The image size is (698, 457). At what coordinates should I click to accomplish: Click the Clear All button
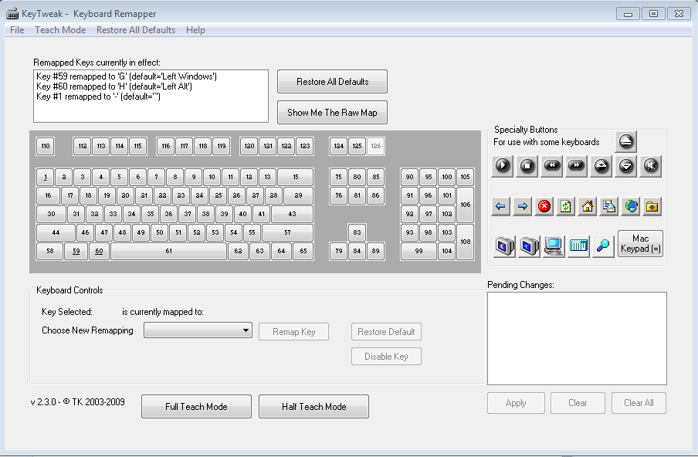[x=639, y=403]
